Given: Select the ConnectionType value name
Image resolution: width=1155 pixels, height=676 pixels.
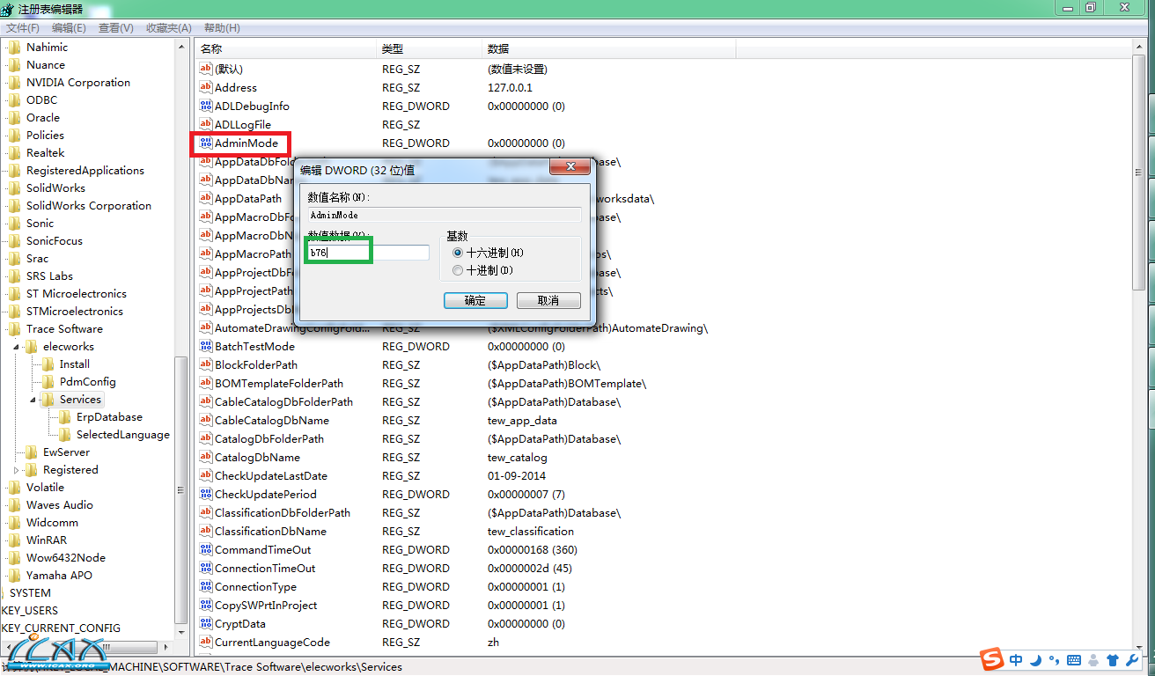Looking at the screenshot, I should [x=255, y=586].
